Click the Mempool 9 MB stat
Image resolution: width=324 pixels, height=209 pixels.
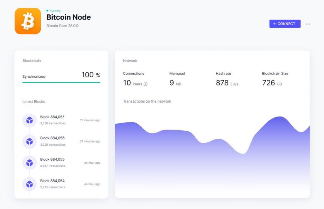point(175,83)
